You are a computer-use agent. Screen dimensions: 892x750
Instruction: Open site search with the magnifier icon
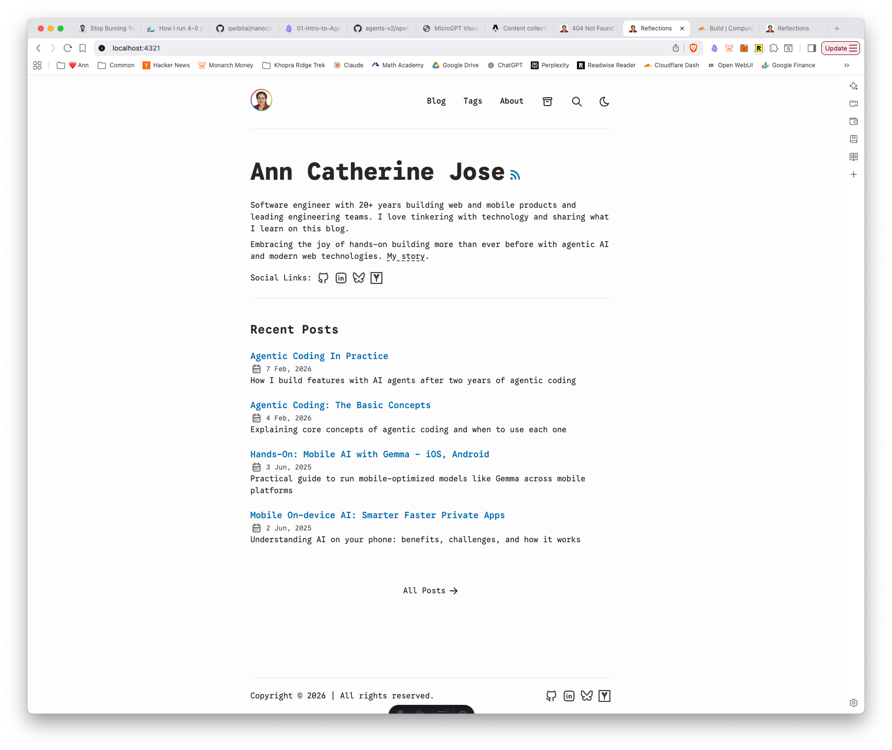tap(576, 102)
